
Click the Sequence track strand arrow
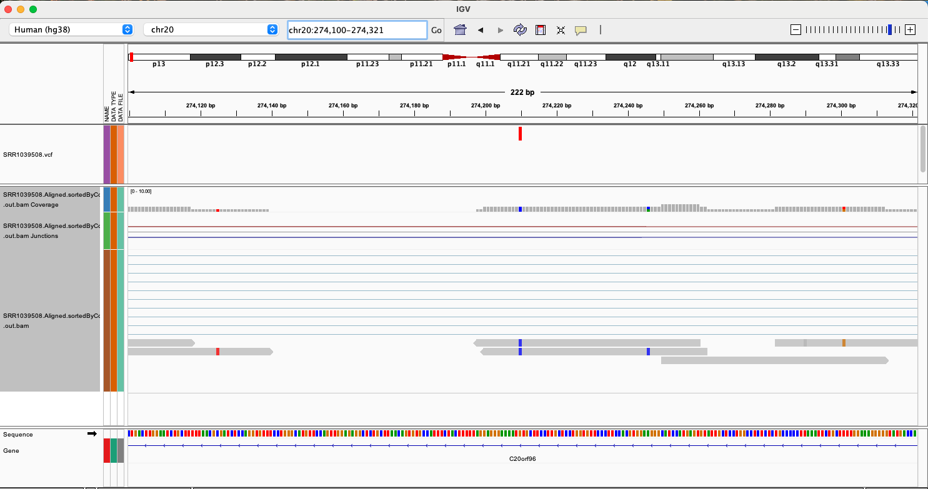(92, 434)
